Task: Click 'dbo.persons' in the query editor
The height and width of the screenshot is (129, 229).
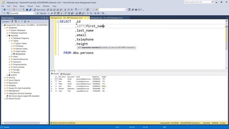Action: (83, 53)
